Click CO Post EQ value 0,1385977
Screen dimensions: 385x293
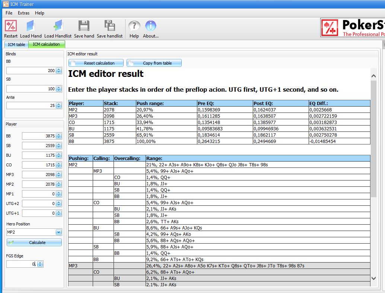point(281,123)
